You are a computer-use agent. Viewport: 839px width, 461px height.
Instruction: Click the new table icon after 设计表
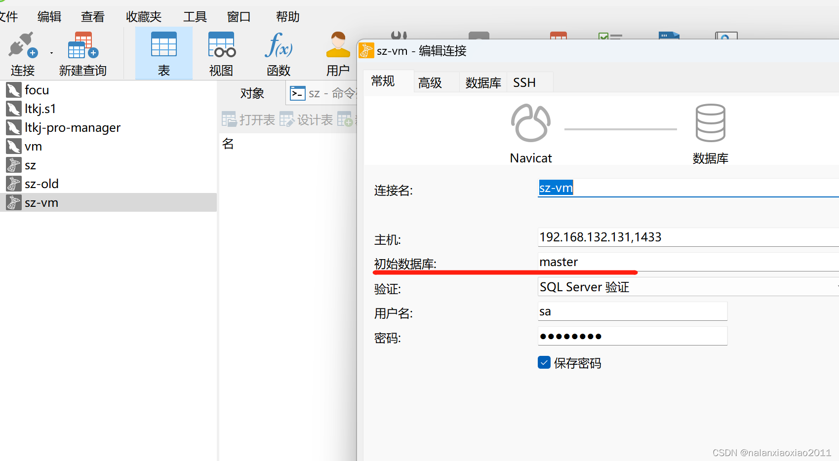[x=346, y=119]
